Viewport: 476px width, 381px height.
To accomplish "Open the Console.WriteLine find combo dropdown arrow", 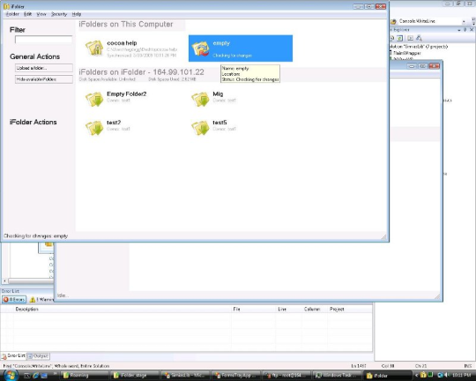I will (x=464, y=21).
